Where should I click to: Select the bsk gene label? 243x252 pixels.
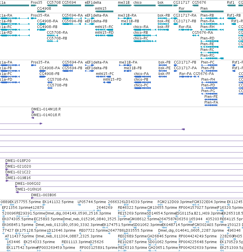tap(160, 3)
